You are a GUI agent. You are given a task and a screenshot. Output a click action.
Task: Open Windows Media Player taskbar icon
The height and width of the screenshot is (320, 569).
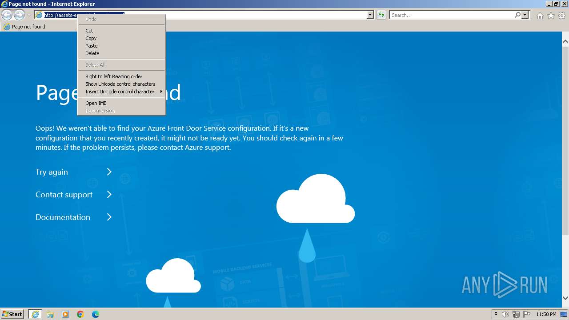[x=65, y=314]
